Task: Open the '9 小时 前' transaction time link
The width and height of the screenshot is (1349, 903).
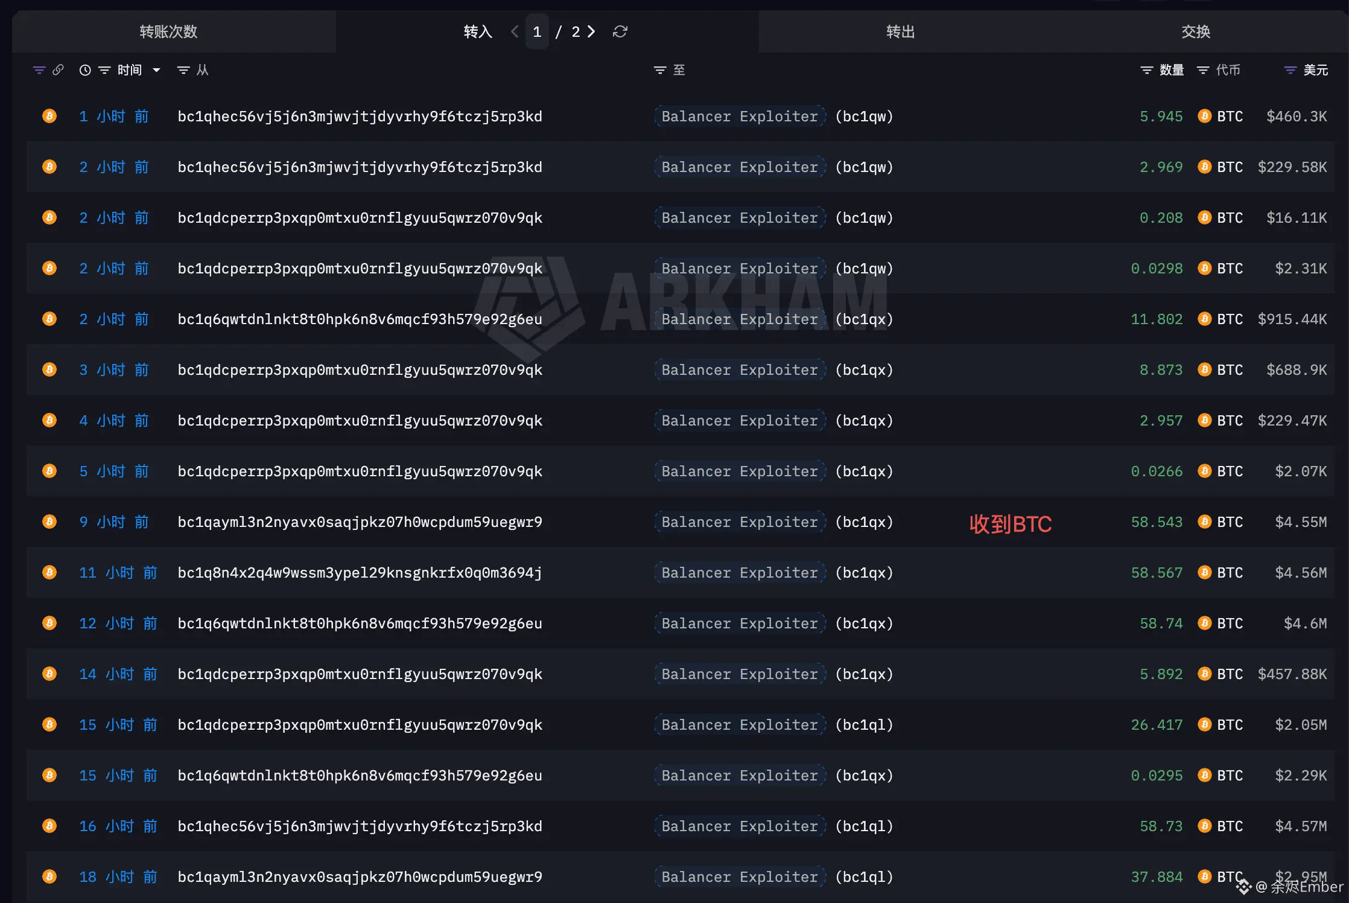Action: [114, 522]
